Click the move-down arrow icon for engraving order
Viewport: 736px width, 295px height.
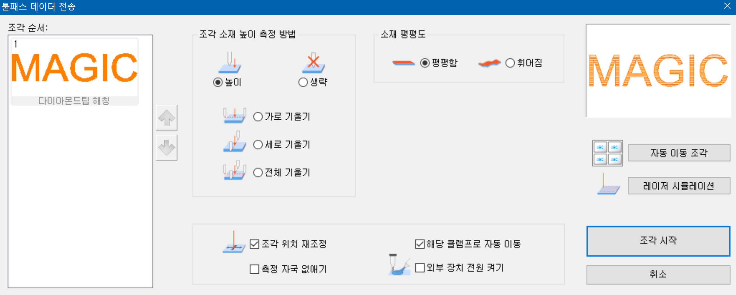[x=166, y=148]
